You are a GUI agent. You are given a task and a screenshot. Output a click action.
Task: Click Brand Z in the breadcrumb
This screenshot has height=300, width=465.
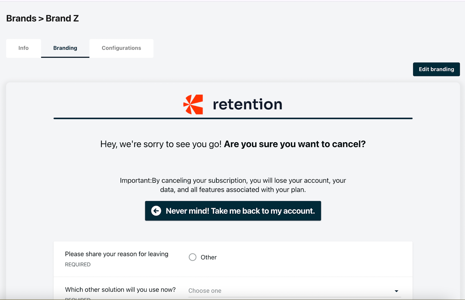point(62,19)
